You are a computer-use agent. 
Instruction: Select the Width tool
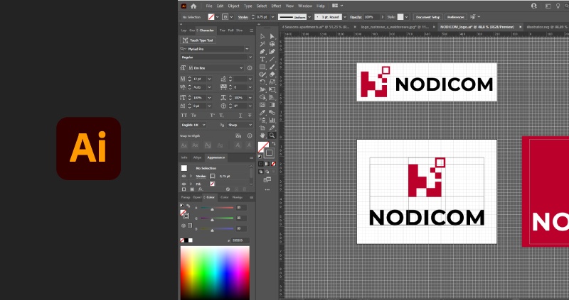point(262,90)
